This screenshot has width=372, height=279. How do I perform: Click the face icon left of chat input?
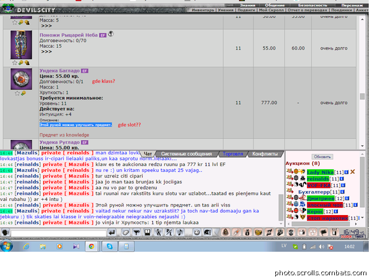(5, 232)
